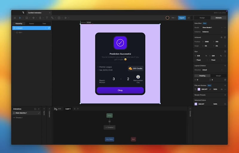Screen dimensions: 239x153
Task: Add a new animation with plus
Action: (x=39, y=109)
